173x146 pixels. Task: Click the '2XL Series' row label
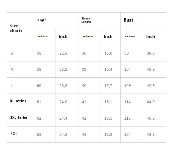pyautogui.click(x=20, y=118)
